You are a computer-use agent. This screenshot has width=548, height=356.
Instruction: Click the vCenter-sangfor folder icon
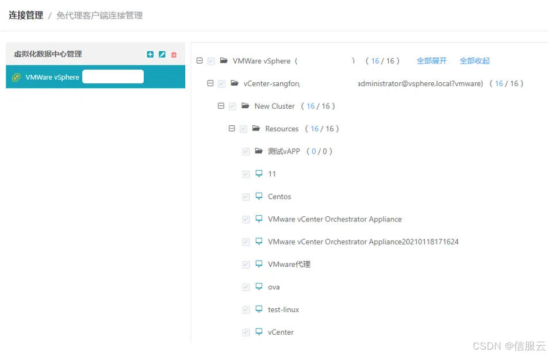tap(235, 83)
